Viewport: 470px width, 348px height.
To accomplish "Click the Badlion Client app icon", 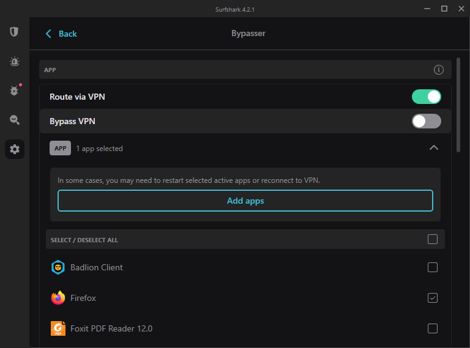I will (x=58, y=267).
